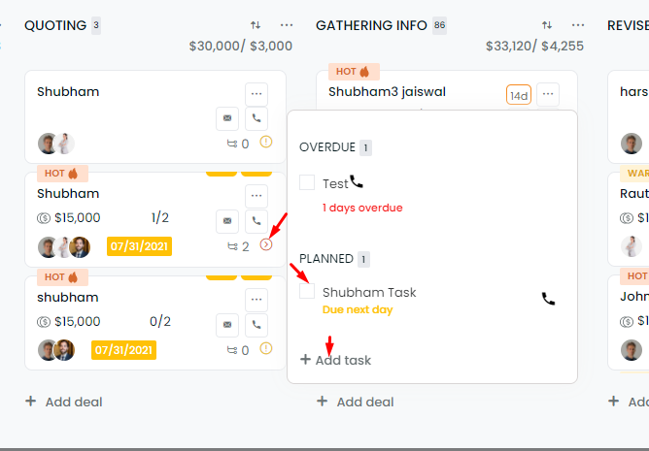Image resolution: width=649 pixels, height=451 pixels.
Task: Click the yellow warning icon on first Shubham card
Action: 266,142
